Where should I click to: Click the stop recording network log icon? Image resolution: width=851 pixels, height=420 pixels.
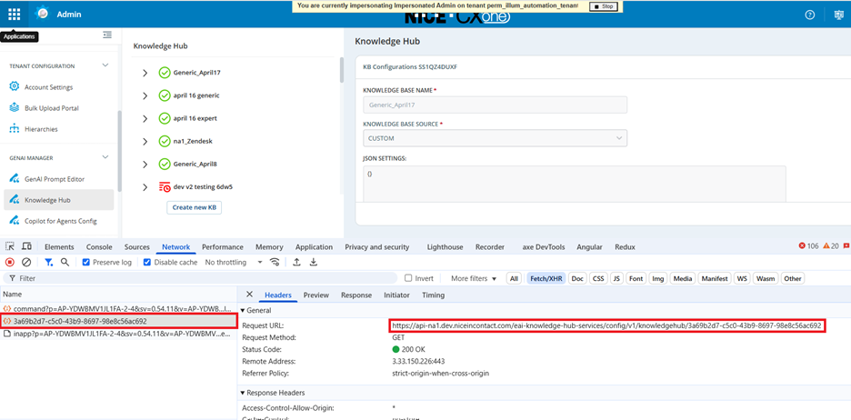10,263
